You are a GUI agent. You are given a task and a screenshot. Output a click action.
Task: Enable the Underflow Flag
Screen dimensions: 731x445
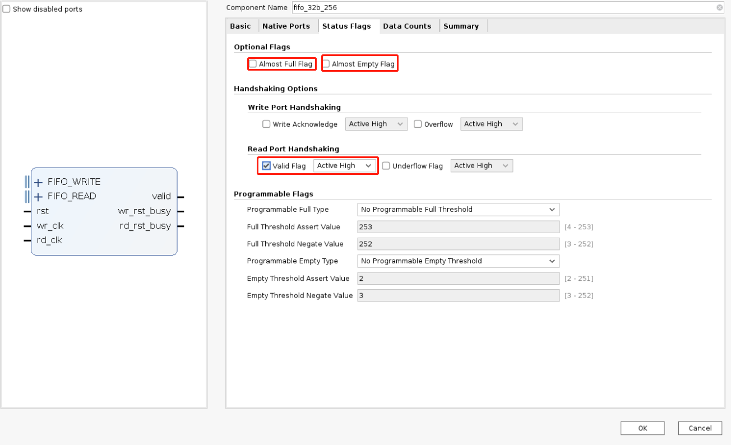386,165
